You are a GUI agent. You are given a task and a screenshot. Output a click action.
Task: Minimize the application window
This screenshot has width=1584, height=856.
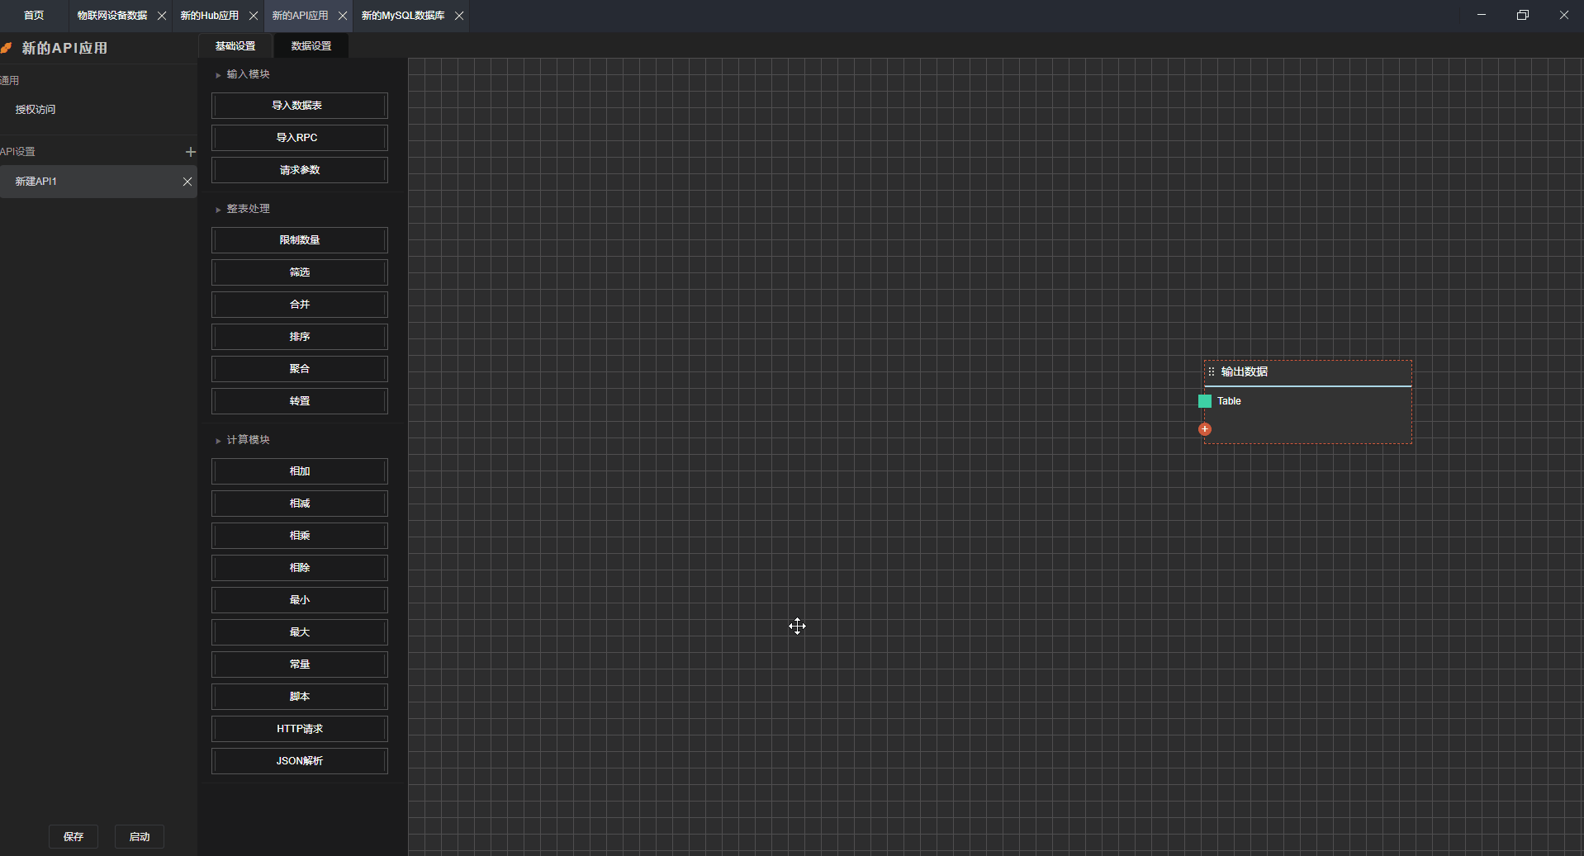tap(1482, 15)
